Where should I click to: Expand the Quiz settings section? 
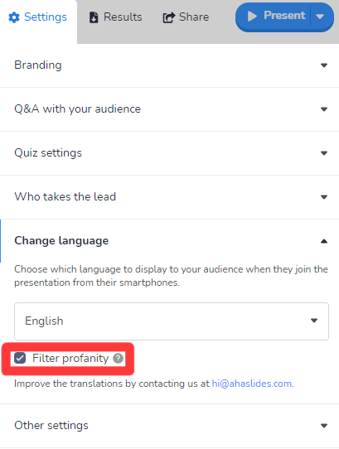[x=169, y=153]
